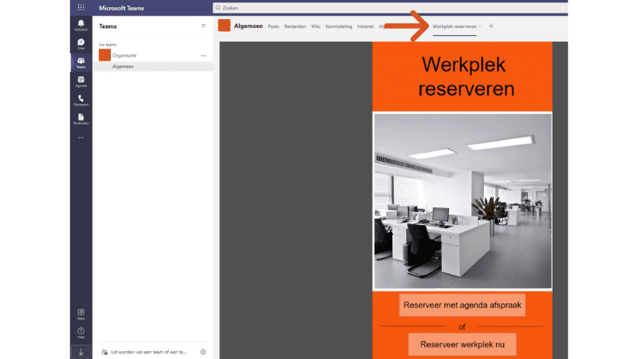Open the Bestanden files icon in sidebar
Image resolution: width=638 pixels, height=359 pixels.
(x=81, y=117)
